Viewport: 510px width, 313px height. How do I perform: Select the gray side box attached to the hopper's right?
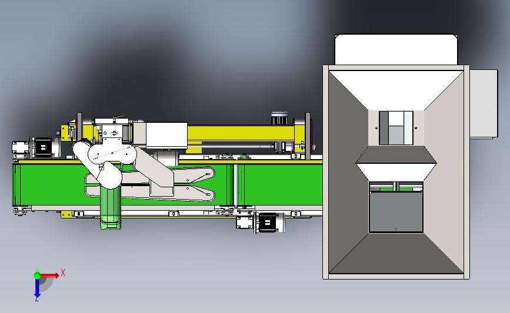[484, 103]
